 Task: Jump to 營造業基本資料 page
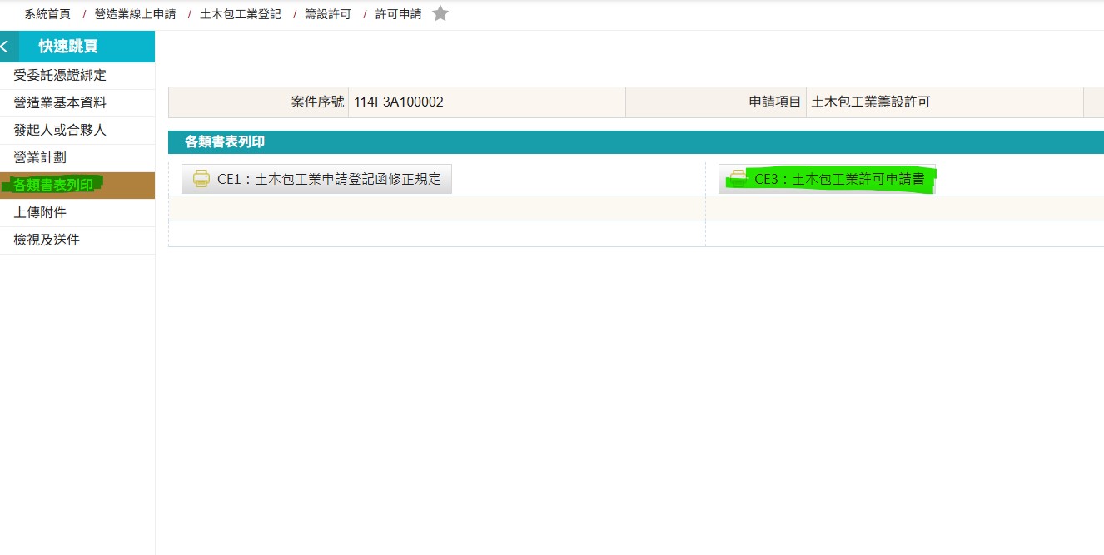click(x=60, y=103)
